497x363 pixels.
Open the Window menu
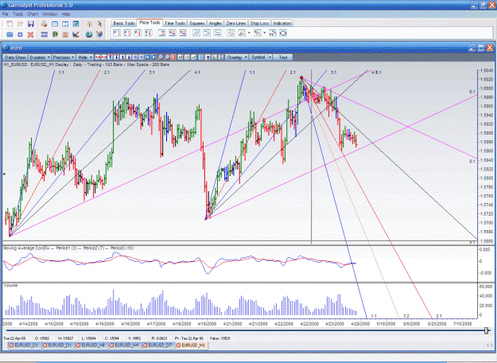coord(49,14)
